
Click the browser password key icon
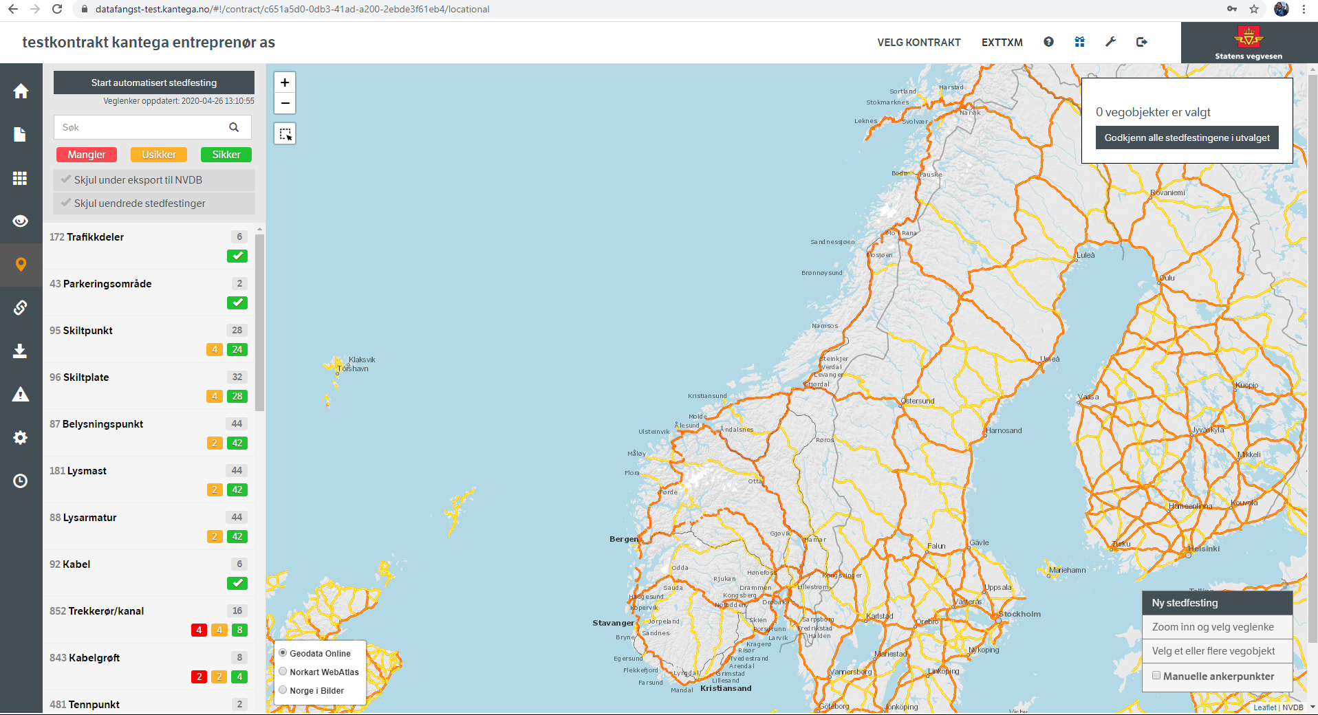point(1232,9)
